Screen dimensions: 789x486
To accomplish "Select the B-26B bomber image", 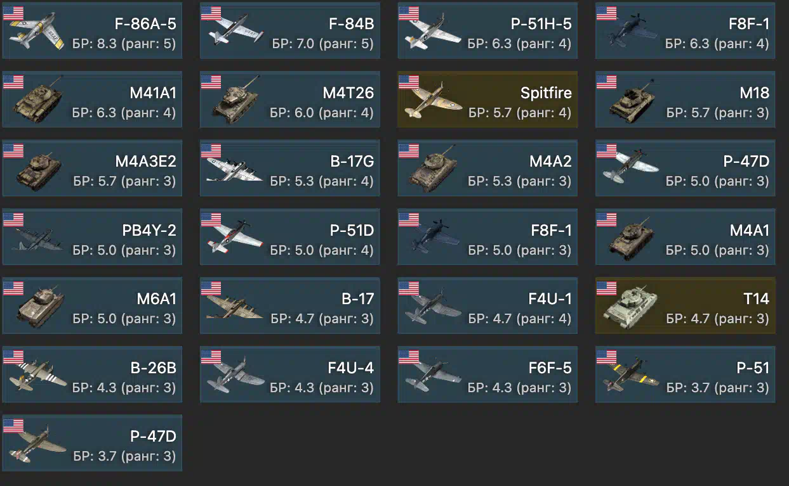I will click(38, 374).
